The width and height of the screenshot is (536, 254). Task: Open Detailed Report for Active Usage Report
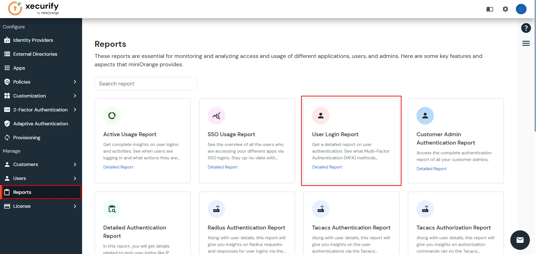pyautogui.click(x=118, y=167)
